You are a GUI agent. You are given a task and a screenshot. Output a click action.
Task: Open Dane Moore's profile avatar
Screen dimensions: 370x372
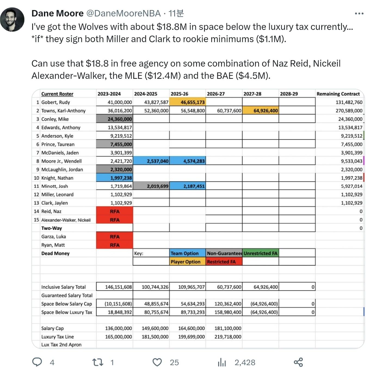point(12,20)
